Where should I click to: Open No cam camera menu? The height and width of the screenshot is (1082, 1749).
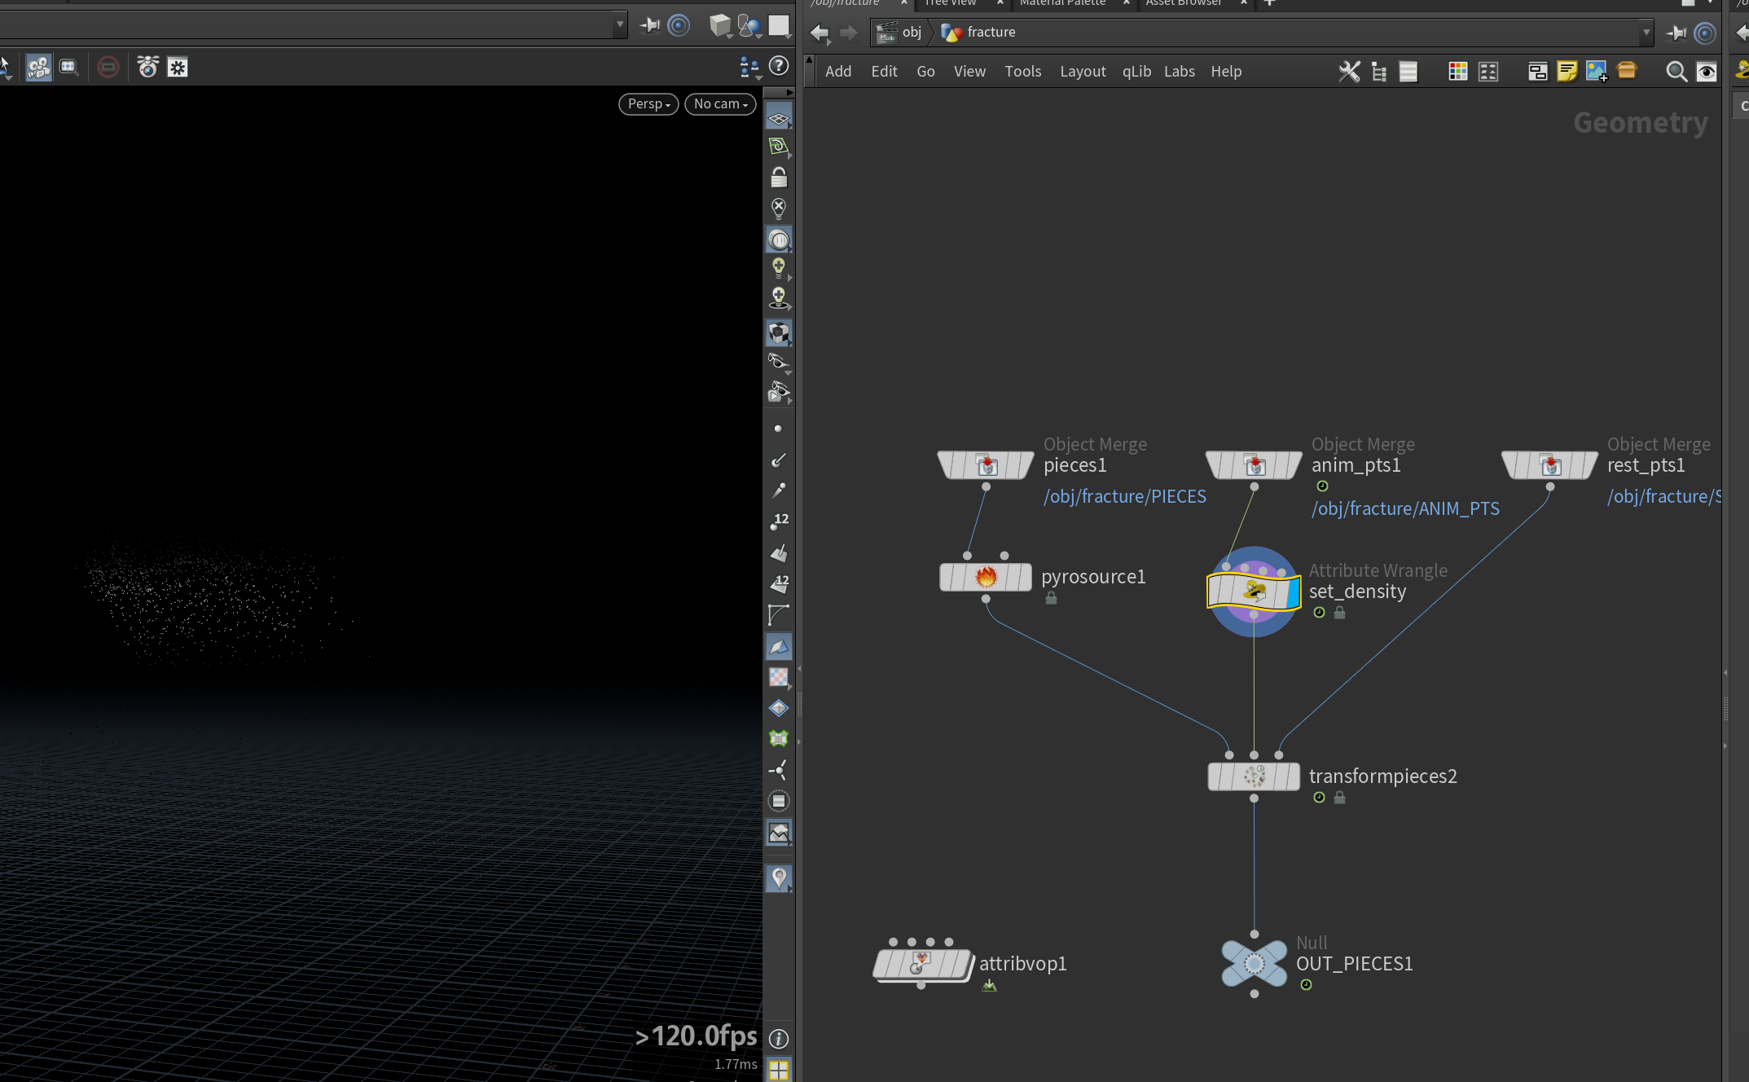[720, 104]
